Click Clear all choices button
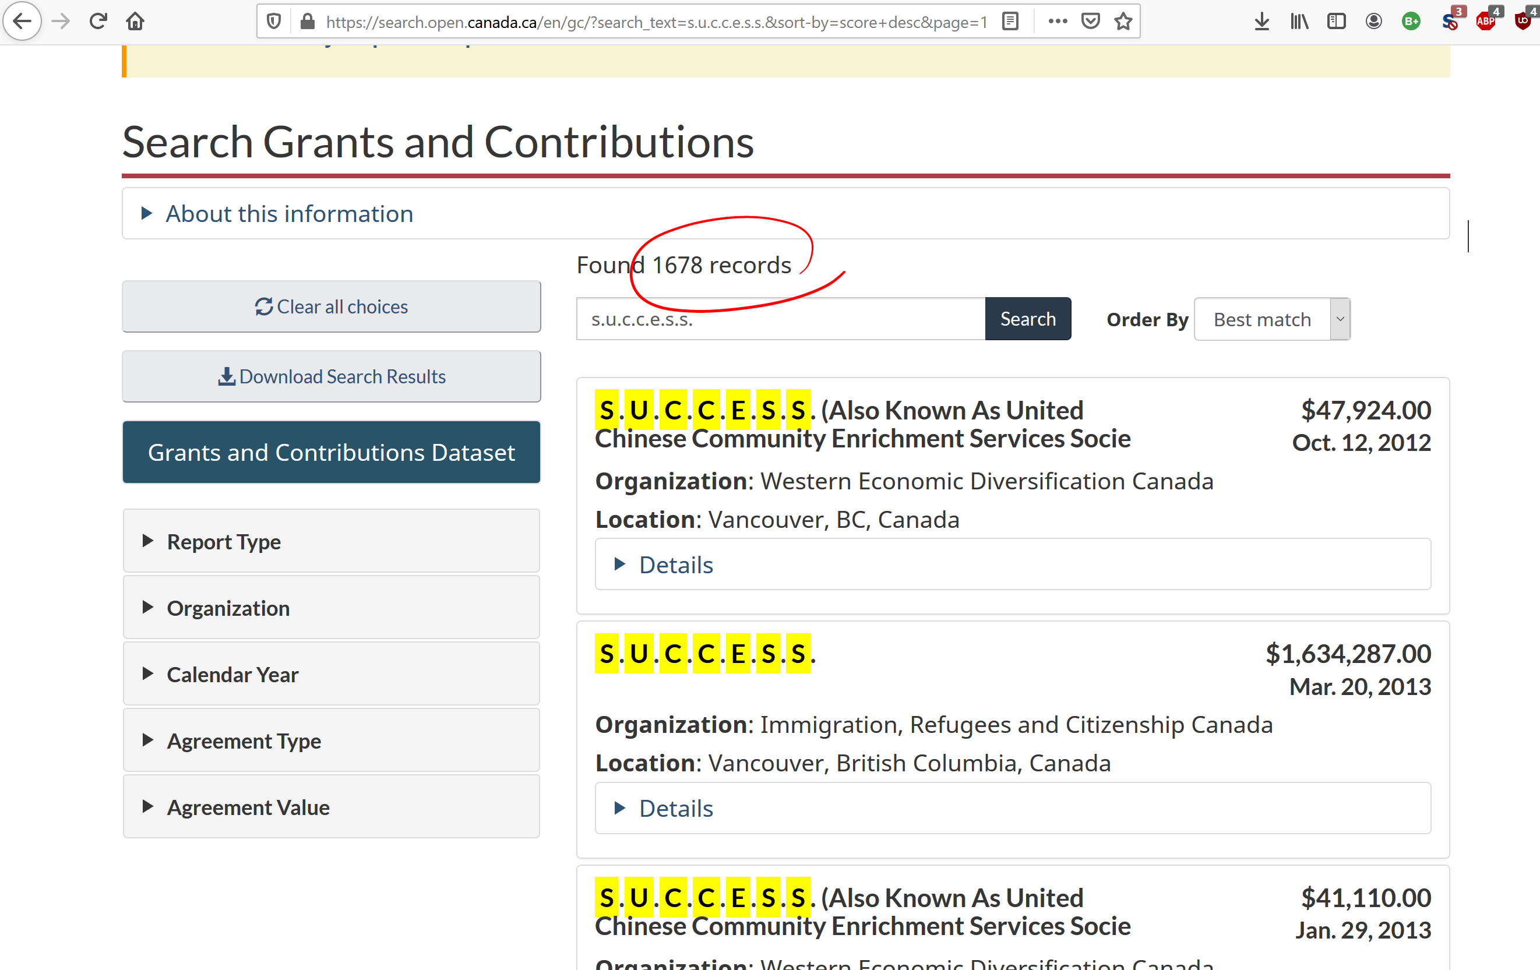 click(332, 306)
